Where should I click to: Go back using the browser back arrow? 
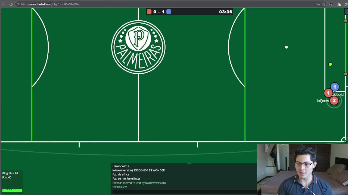[4, 4]
